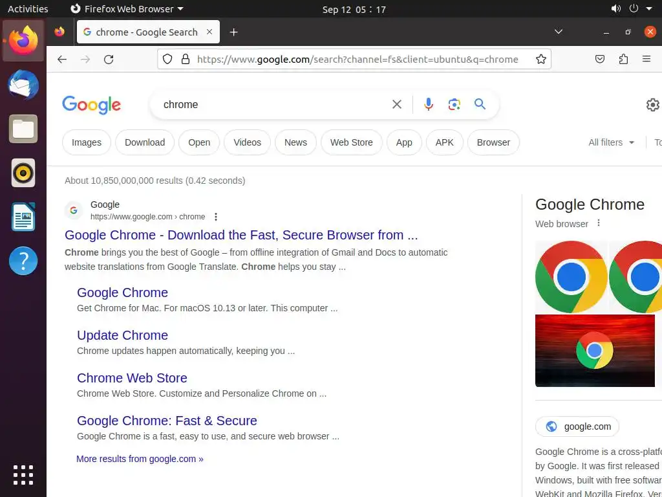Click the google.com button in knowledge panel
The height and width of the screenshot is (497, 662).
(577, 426)
